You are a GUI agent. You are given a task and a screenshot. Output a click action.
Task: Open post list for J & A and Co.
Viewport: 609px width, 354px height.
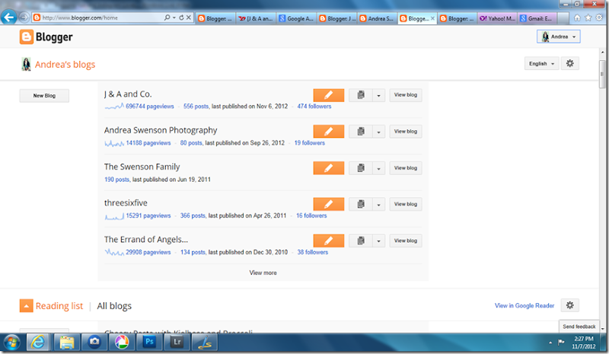(x=360, y=95)
